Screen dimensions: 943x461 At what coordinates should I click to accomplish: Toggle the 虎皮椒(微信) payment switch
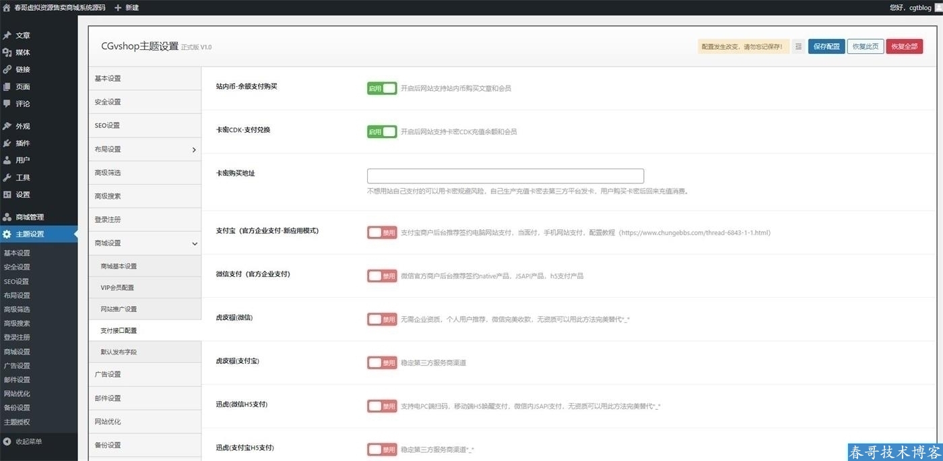pos(382,319)
